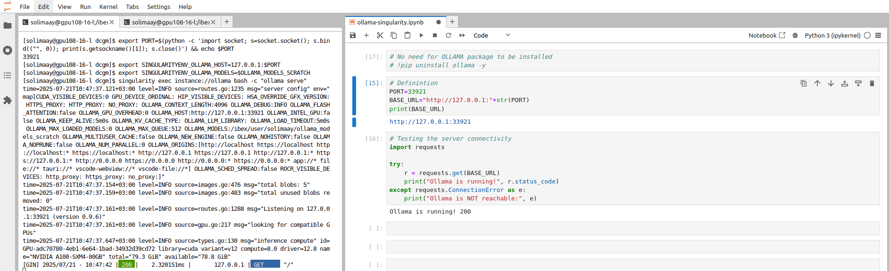The width and height of the screenshot is (889, 271).
Task: Click the green '200' status in terminal
Action: 126,264
